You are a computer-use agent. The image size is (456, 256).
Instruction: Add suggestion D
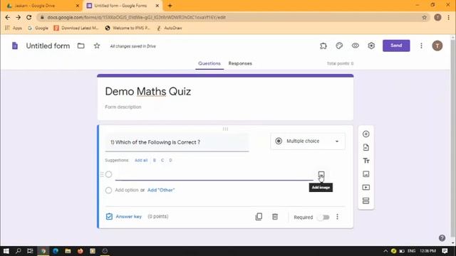[171, 160]
